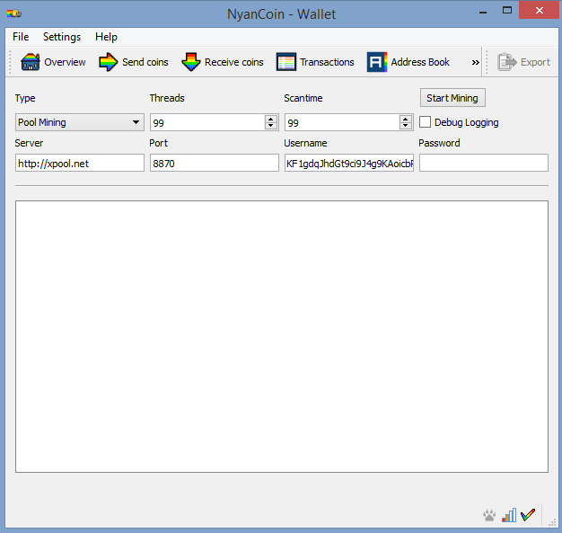
Task: Click inside the mining output log area
Action: tap(282, 336)
